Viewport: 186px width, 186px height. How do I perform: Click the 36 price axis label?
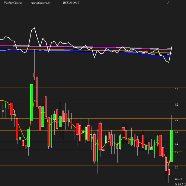click(x=176, y=167)
